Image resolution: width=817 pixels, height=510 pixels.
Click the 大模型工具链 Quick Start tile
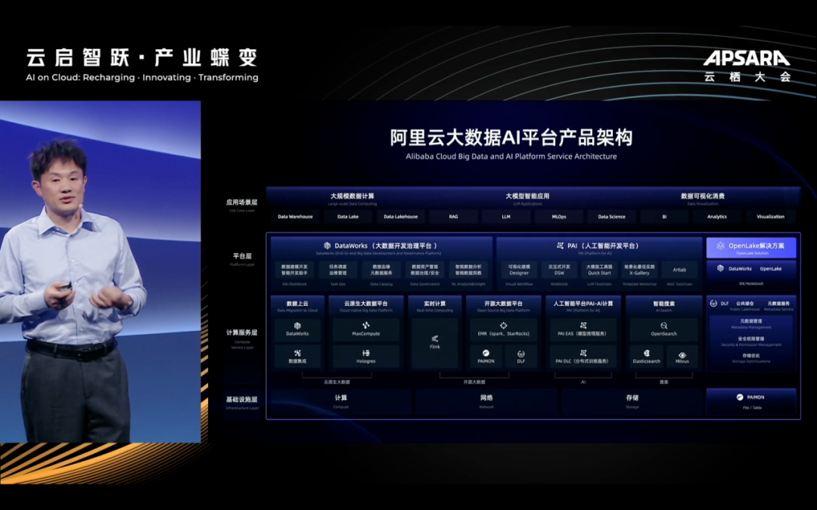click(599, 270)
